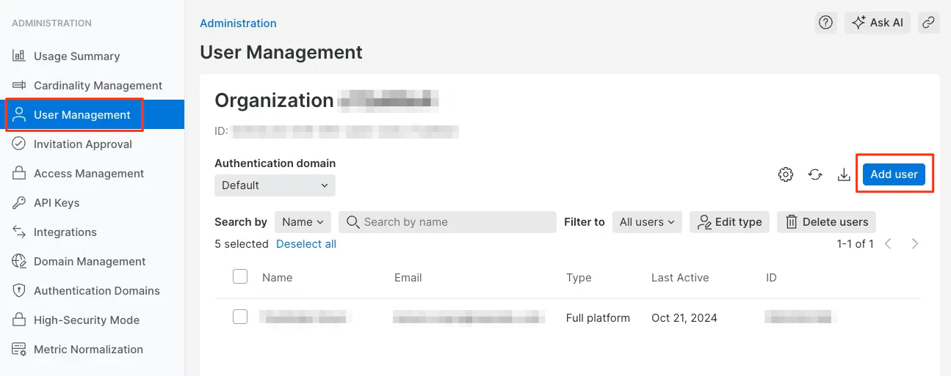Go to next page with right chevron
The height and width of the screenshot is (376, 951).
(914, 243)
